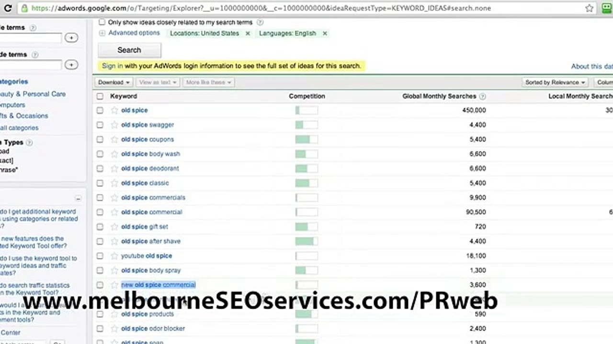This screenshot has width=613, height=344.
Task: Star the 'old spice after shave' keyword
Action: [114, 241]
